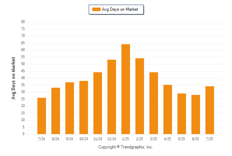This screenshot has width=232, height=156.
Task: Select the 8/24 bar
Action: [x=56, y=111]
